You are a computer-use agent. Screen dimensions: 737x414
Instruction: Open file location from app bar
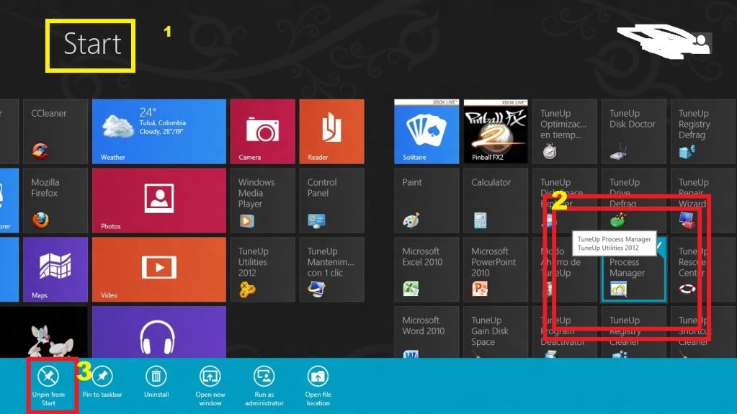pyautogui.click(x=318, y=377)
